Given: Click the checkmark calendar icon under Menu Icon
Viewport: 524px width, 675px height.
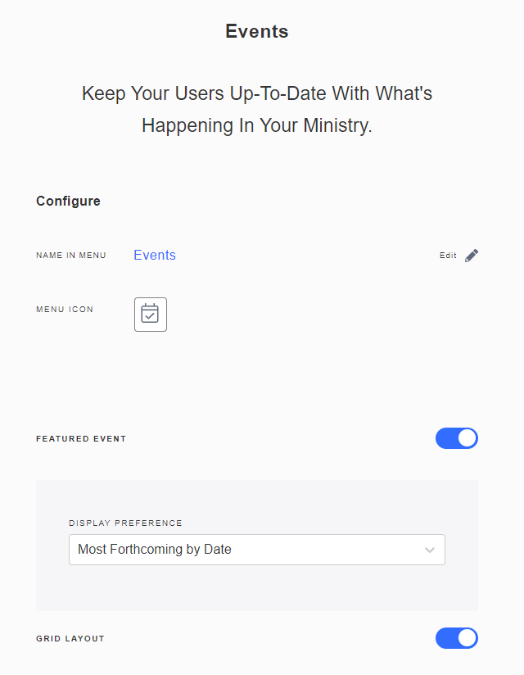Looking at the screenshot, I should [x=150, y=314].
